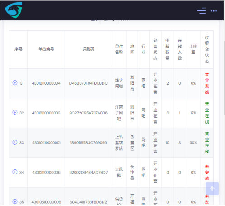The width and height of the screenshot is (225, 206).
Task: Click identifier code 604C4187E8FBD8D2
Action: pos(88,202)
